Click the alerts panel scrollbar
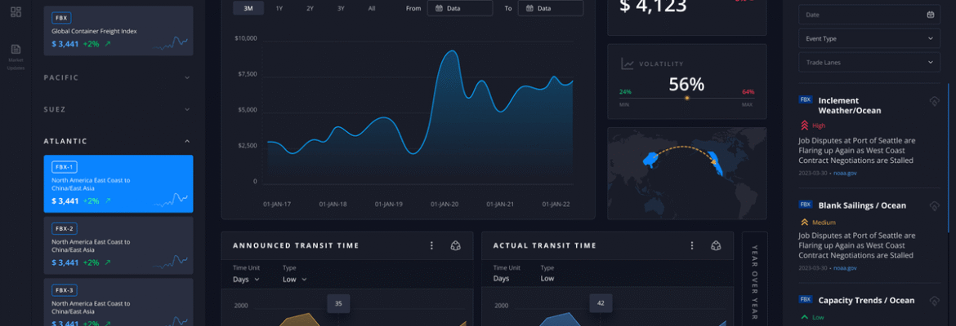This screenshot has width=956, height=326. pos(948,158)
